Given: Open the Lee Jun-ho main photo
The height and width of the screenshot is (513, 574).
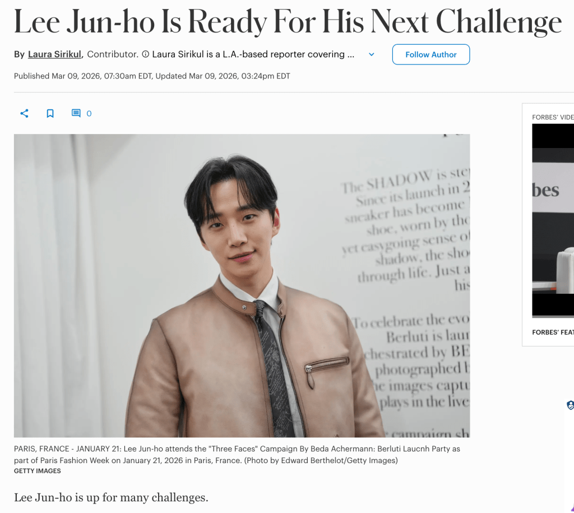Looking at the screenshot, I should 242,285.
